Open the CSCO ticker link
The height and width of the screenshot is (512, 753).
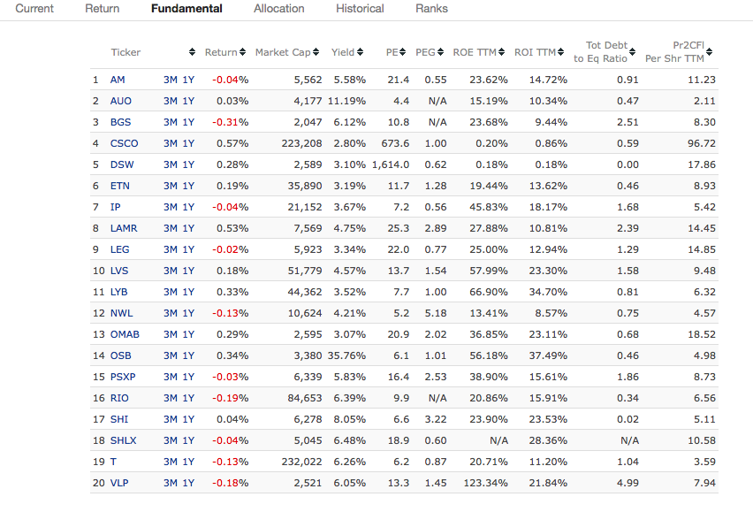124,143
